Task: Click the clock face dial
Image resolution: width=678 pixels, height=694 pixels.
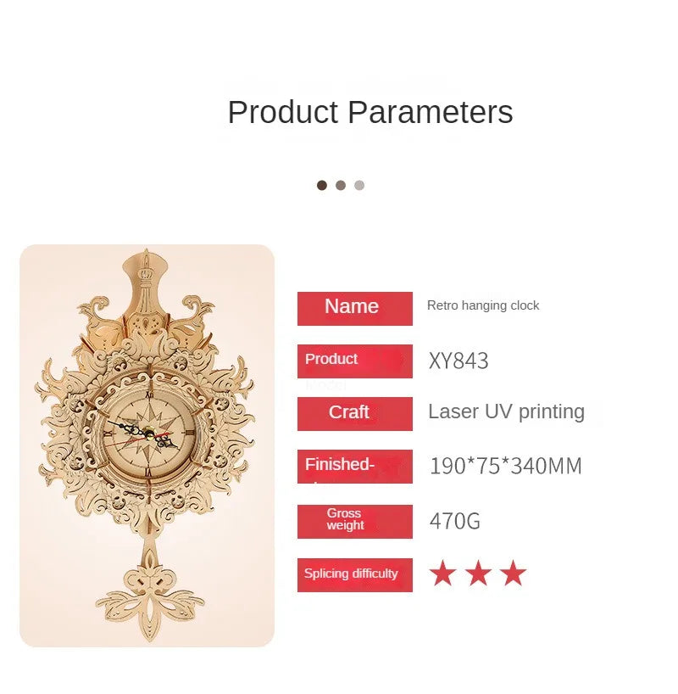Action: [x=149, y=434]
